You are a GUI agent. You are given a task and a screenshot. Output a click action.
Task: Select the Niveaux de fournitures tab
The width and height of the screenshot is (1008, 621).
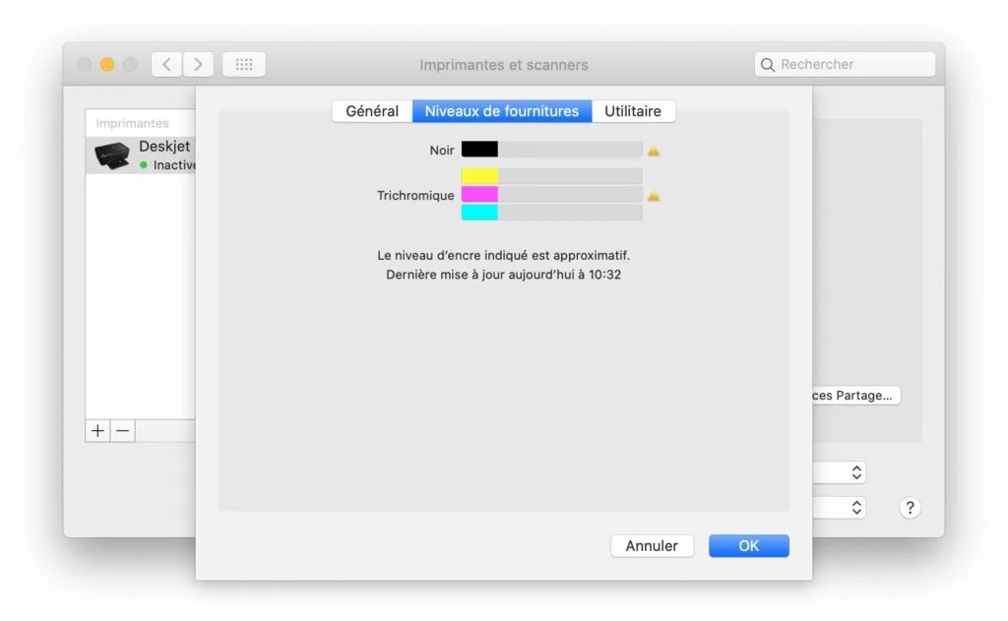click(x=502, y=111)
